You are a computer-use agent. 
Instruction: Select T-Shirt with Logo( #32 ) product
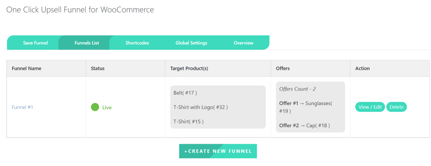coord(201,107)
